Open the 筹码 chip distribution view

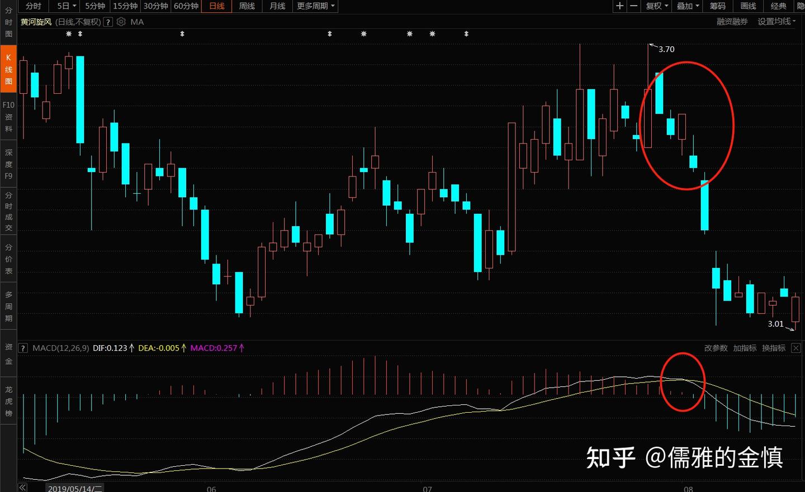(718, 6)
